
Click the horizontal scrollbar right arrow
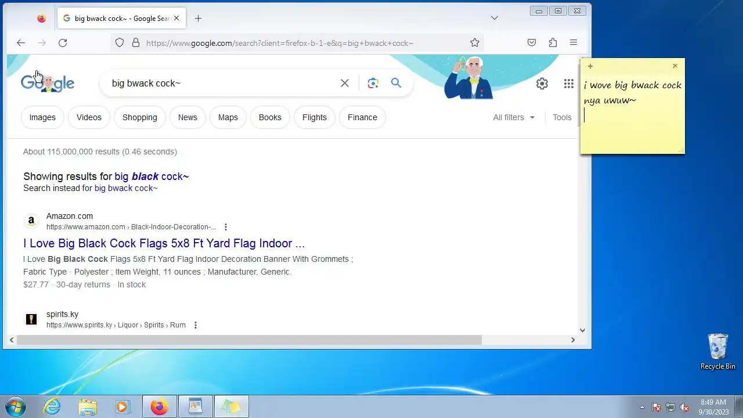tap(573, 340)
